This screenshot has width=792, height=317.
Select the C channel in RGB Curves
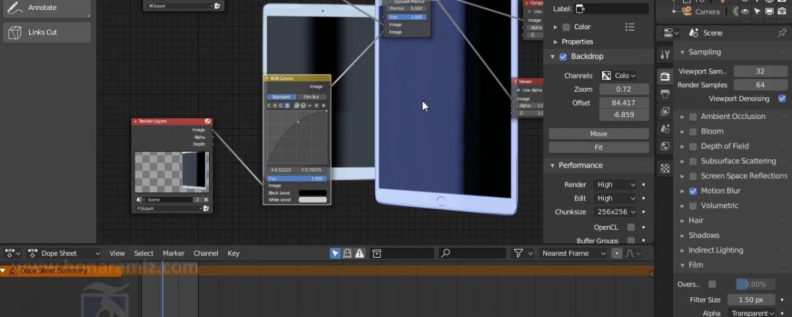[269, 105]
